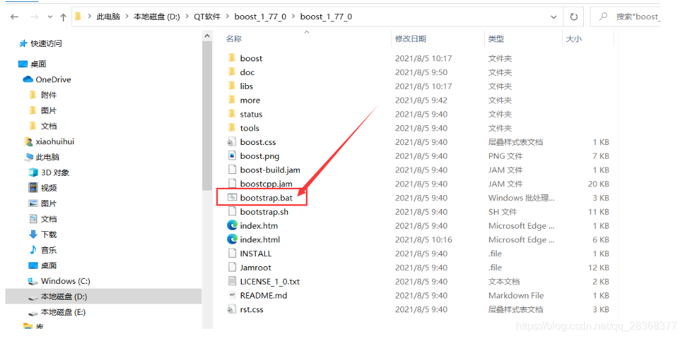Click the more folder icon
This screenshot has height=338, width=683.
232,99
